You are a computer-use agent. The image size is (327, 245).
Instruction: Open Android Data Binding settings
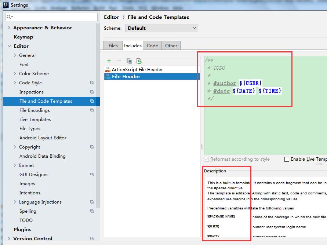point(43,156)
